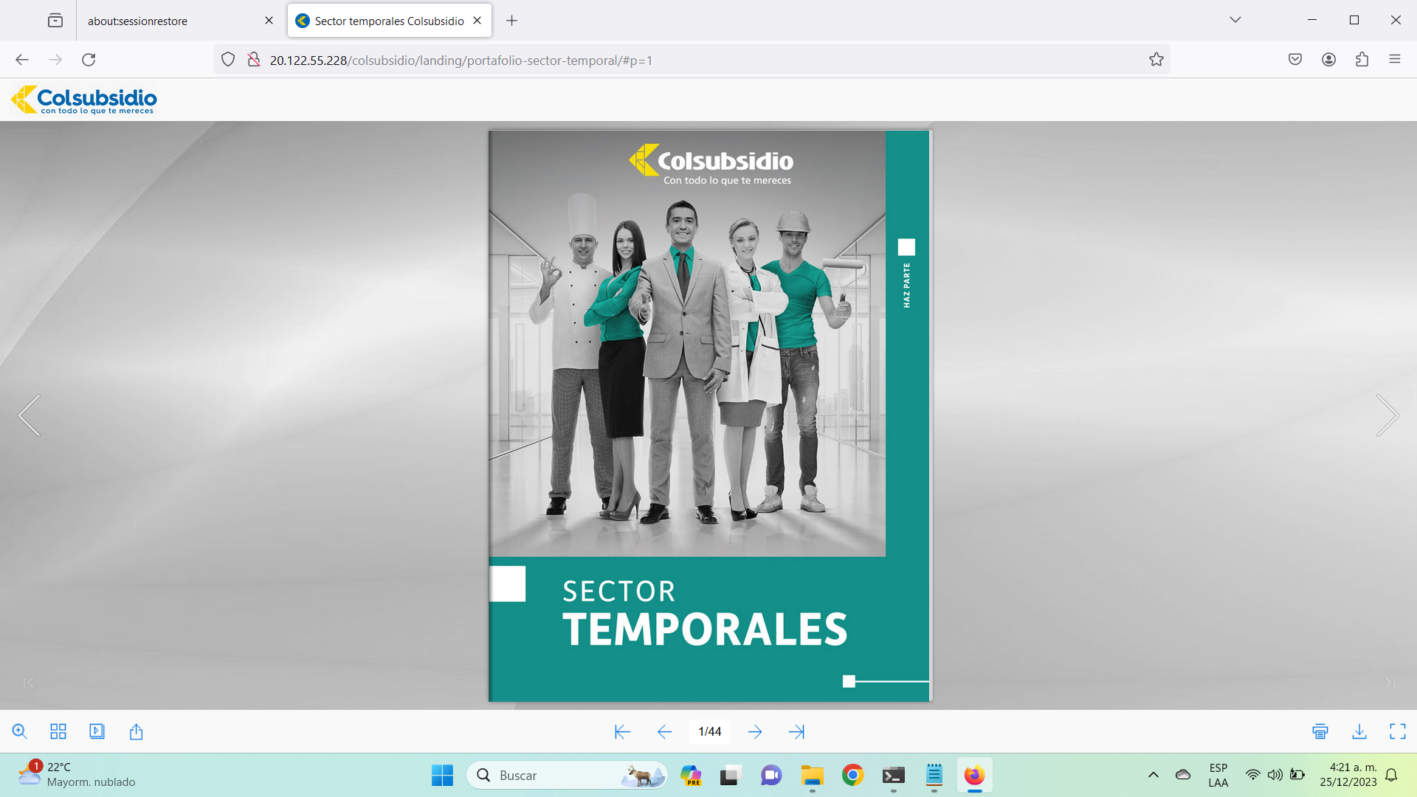Download the flipbook PDF
This screenshot has width=1417, height=797.
1359,731
